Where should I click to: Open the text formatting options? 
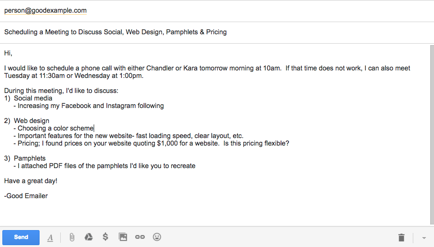coord(50,237)
